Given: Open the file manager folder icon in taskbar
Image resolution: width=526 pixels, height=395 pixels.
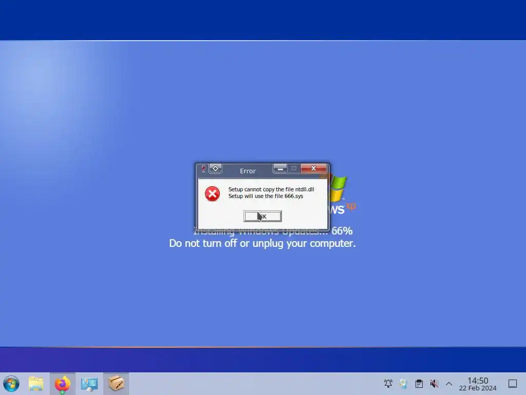Looking at the screenshot, I should (36, 384).
